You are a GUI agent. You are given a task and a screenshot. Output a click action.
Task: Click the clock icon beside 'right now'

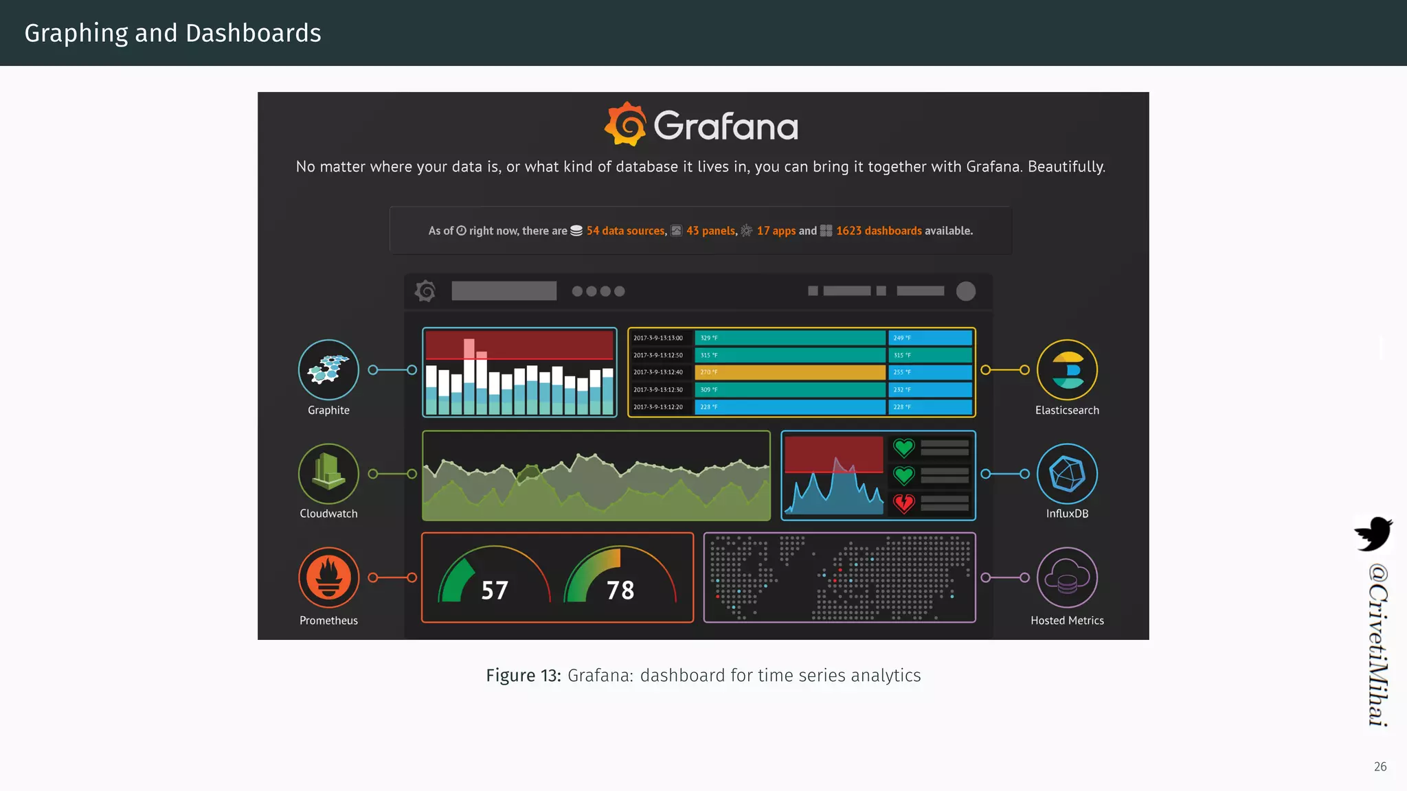462,231
